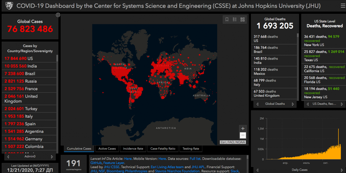This screenshot has height=173, width=346.
Task: Open the Stavros Niarchos Foundation link
Action: pyautogui.click(x=177, y=171)
